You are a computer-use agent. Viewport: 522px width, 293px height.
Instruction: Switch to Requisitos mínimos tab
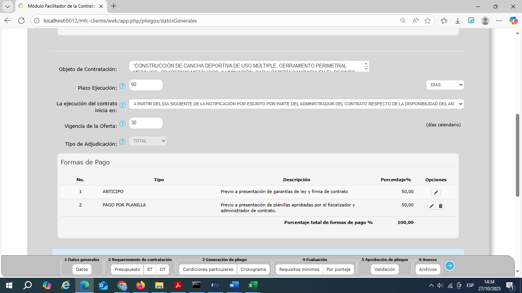(299, 269)
